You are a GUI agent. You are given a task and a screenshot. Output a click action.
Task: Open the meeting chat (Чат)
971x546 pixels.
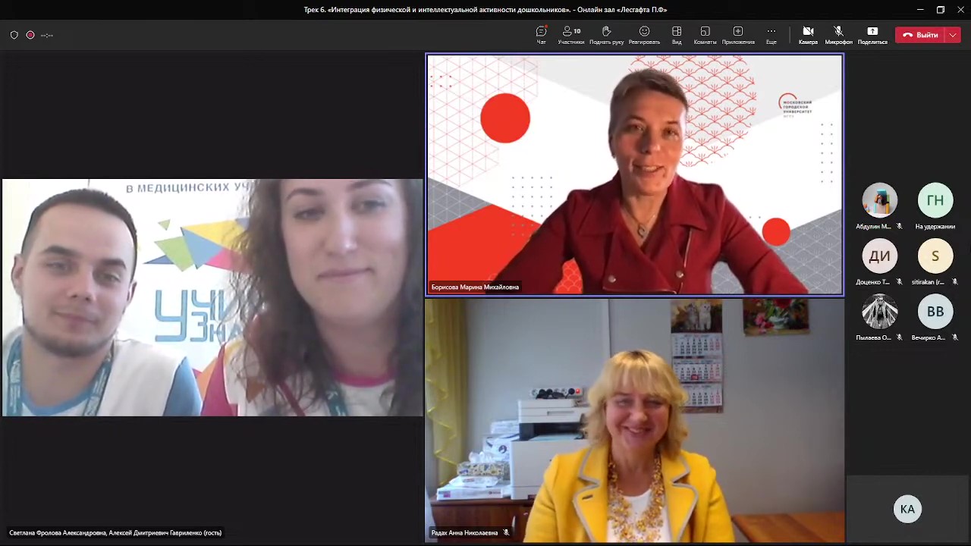(x=541, y=34)
